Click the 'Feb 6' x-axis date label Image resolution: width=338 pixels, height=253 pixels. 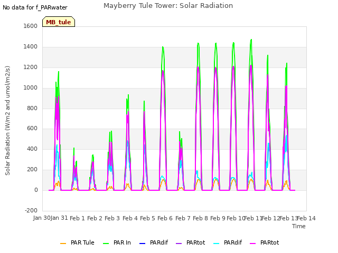click(x=165, y=218)
